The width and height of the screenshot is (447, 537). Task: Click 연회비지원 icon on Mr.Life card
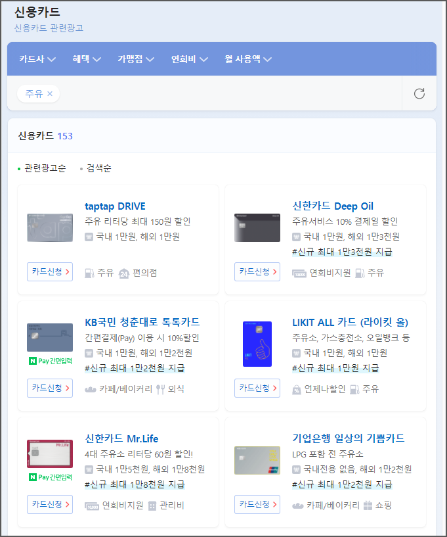tap(92, 506)
